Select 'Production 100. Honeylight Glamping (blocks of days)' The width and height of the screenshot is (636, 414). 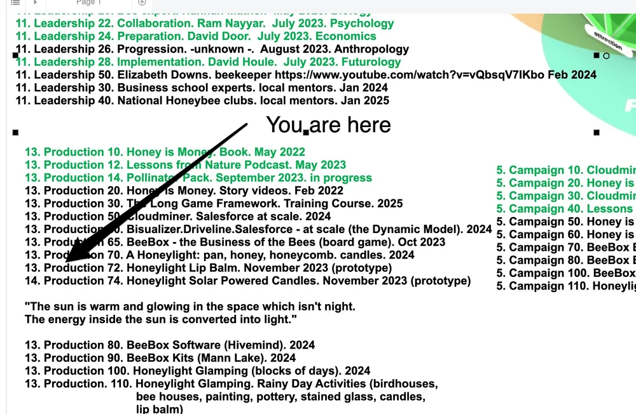[198, 371]
